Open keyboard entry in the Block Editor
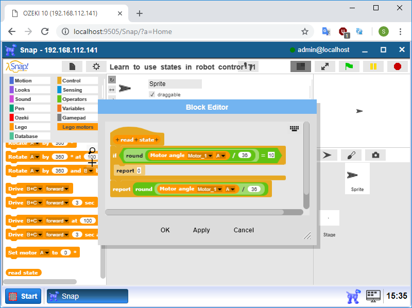Image resolution: width=412 pixels, height=308 pixels. 294,128
